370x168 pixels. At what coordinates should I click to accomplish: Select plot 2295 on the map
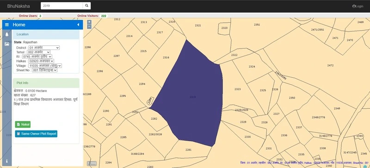[x=123, y=96]
